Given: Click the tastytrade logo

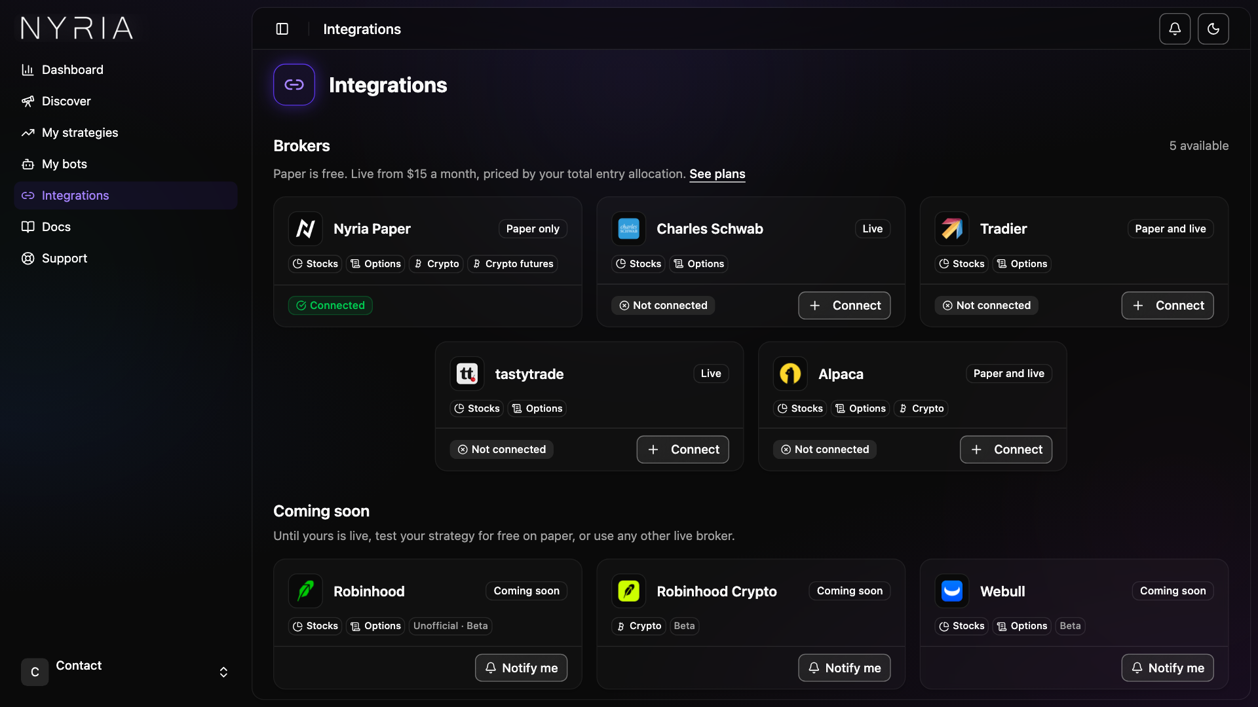Looking at the screenshot, I should point(467,374).
